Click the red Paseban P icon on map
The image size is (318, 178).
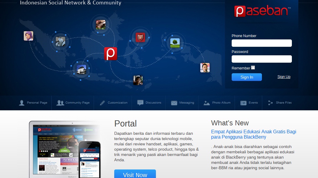(x=110, y=54)
